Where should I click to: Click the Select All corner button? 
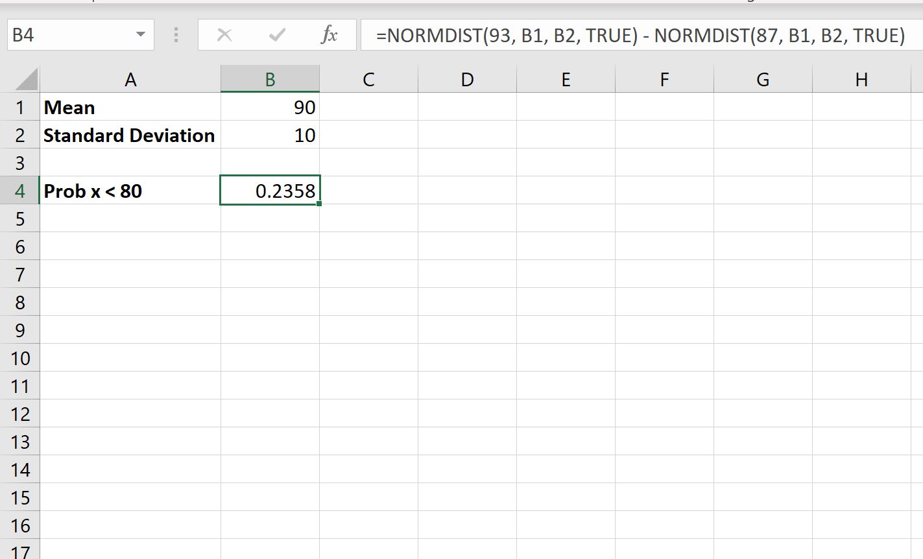[x=20, y=78]
